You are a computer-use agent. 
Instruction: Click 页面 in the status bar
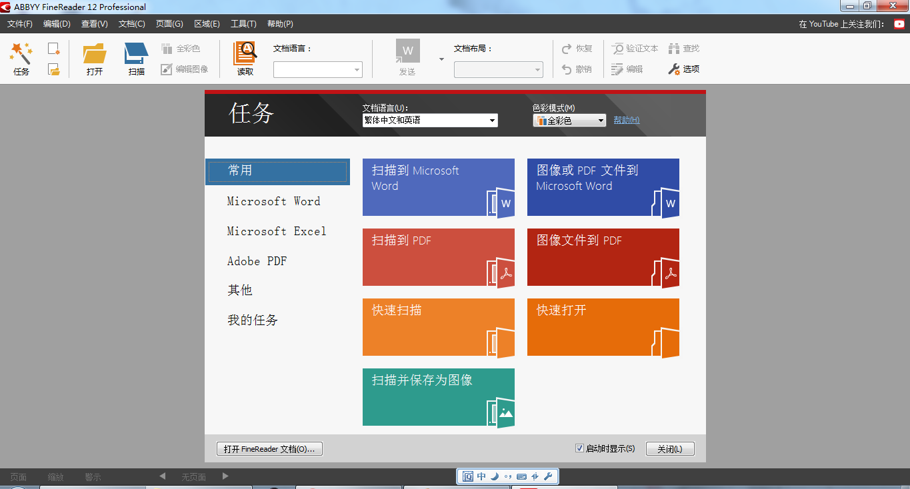point(19,477)
